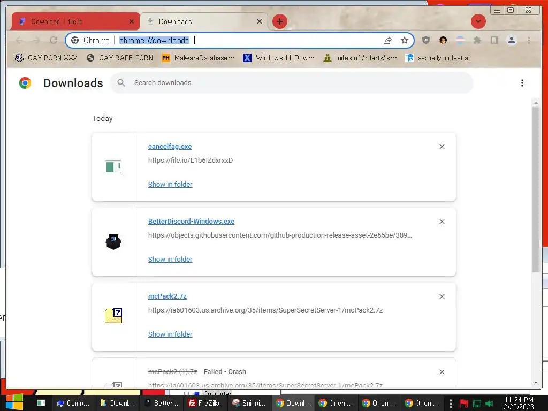
Task: Open the Chrome profile avatar
Action: pyautogui.click(x=511, y=41)
